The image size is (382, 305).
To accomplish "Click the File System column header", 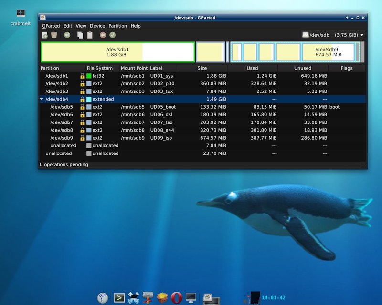I will coord(99,68).
